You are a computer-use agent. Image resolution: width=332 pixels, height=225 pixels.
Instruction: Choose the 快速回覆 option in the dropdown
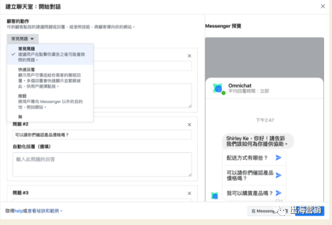click(50, 78)
